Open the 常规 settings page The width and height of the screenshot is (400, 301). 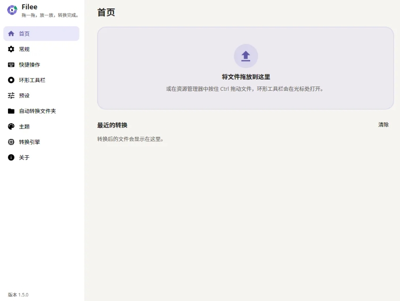pyautogui.click(x=41, y=49)
